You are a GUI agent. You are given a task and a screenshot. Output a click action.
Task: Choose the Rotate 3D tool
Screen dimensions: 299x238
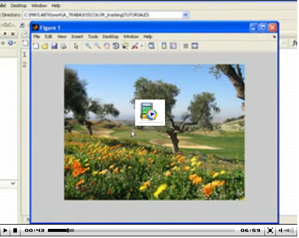click(116, 46)
